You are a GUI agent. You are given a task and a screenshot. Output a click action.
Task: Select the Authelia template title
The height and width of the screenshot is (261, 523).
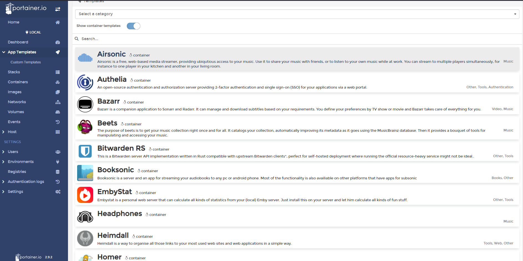click(x=112, y=79)
